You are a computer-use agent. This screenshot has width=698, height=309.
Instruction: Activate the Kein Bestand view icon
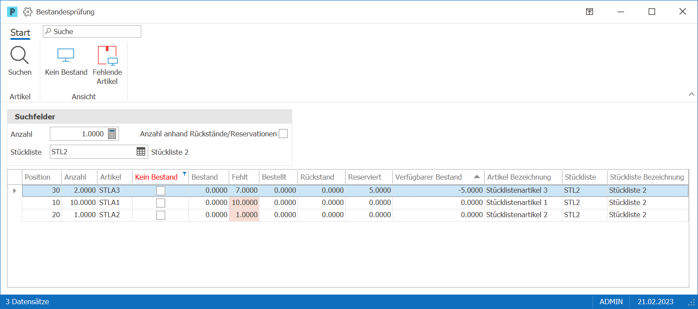click(x=66, y=56)
